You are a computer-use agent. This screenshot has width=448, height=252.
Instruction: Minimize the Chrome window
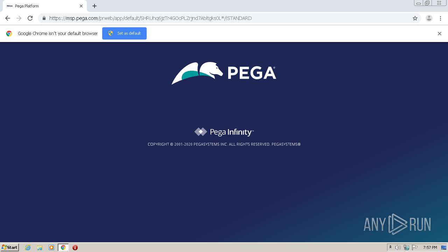(x=419, y=3)
